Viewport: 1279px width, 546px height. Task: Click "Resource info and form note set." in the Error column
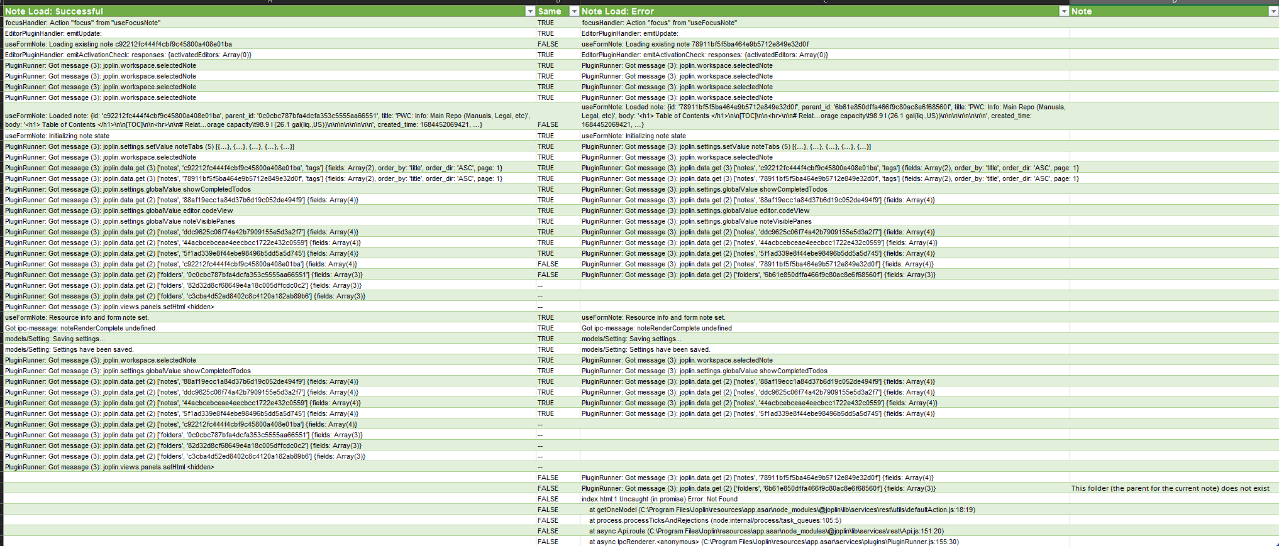coord(824,317)
